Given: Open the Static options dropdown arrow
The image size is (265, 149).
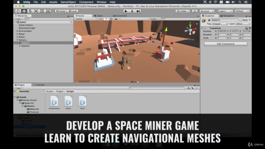Looking at the screenshot, I should click(x=250, y=20).
